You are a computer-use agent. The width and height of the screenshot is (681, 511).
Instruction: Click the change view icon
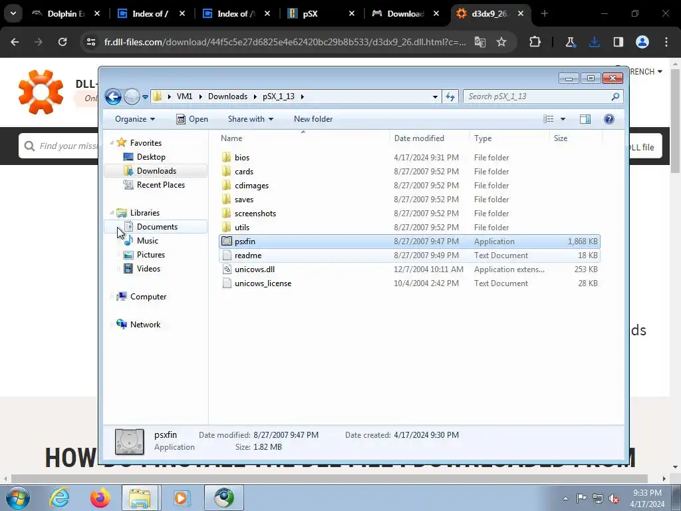tap(549, 119)
